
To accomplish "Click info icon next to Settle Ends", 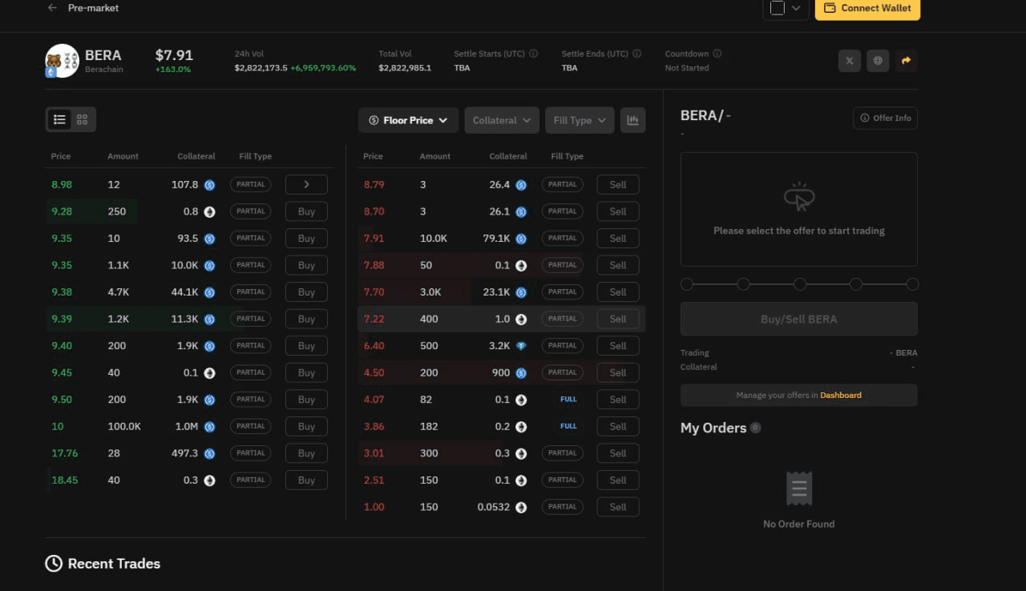I will click(x=637, y=54).
